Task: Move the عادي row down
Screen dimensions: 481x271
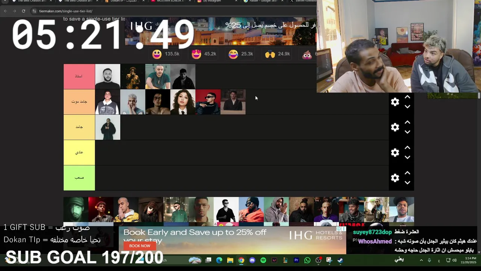Action: tap(407, 157)
